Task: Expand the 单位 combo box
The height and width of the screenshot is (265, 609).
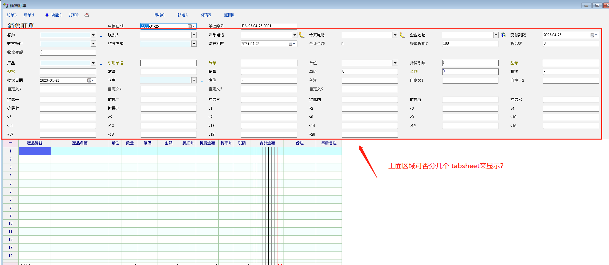Action: (395, 63)
